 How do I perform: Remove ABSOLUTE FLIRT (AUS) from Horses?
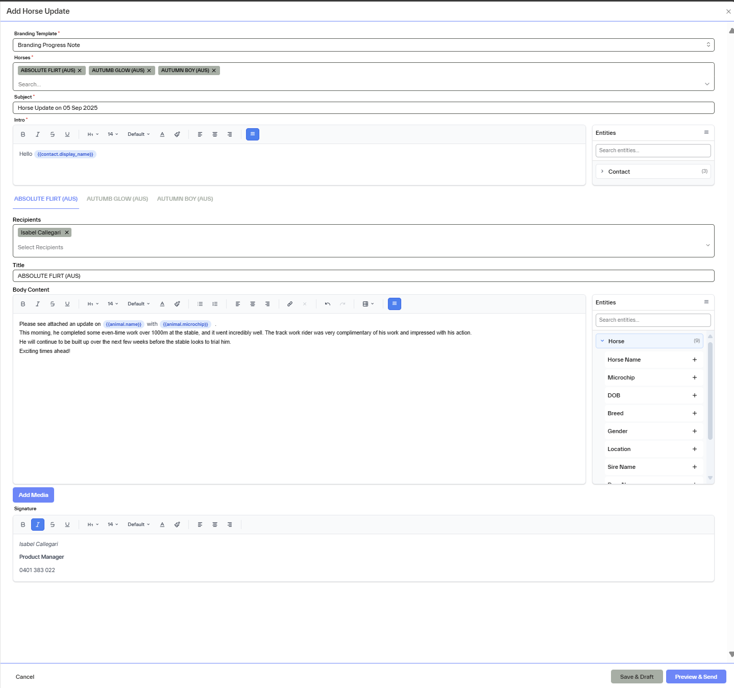click(80, 70)
